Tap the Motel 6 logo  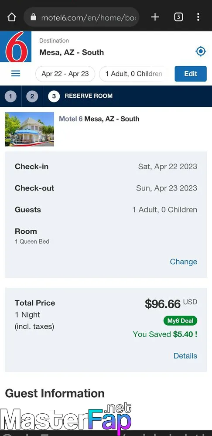(x=16, y=47)
